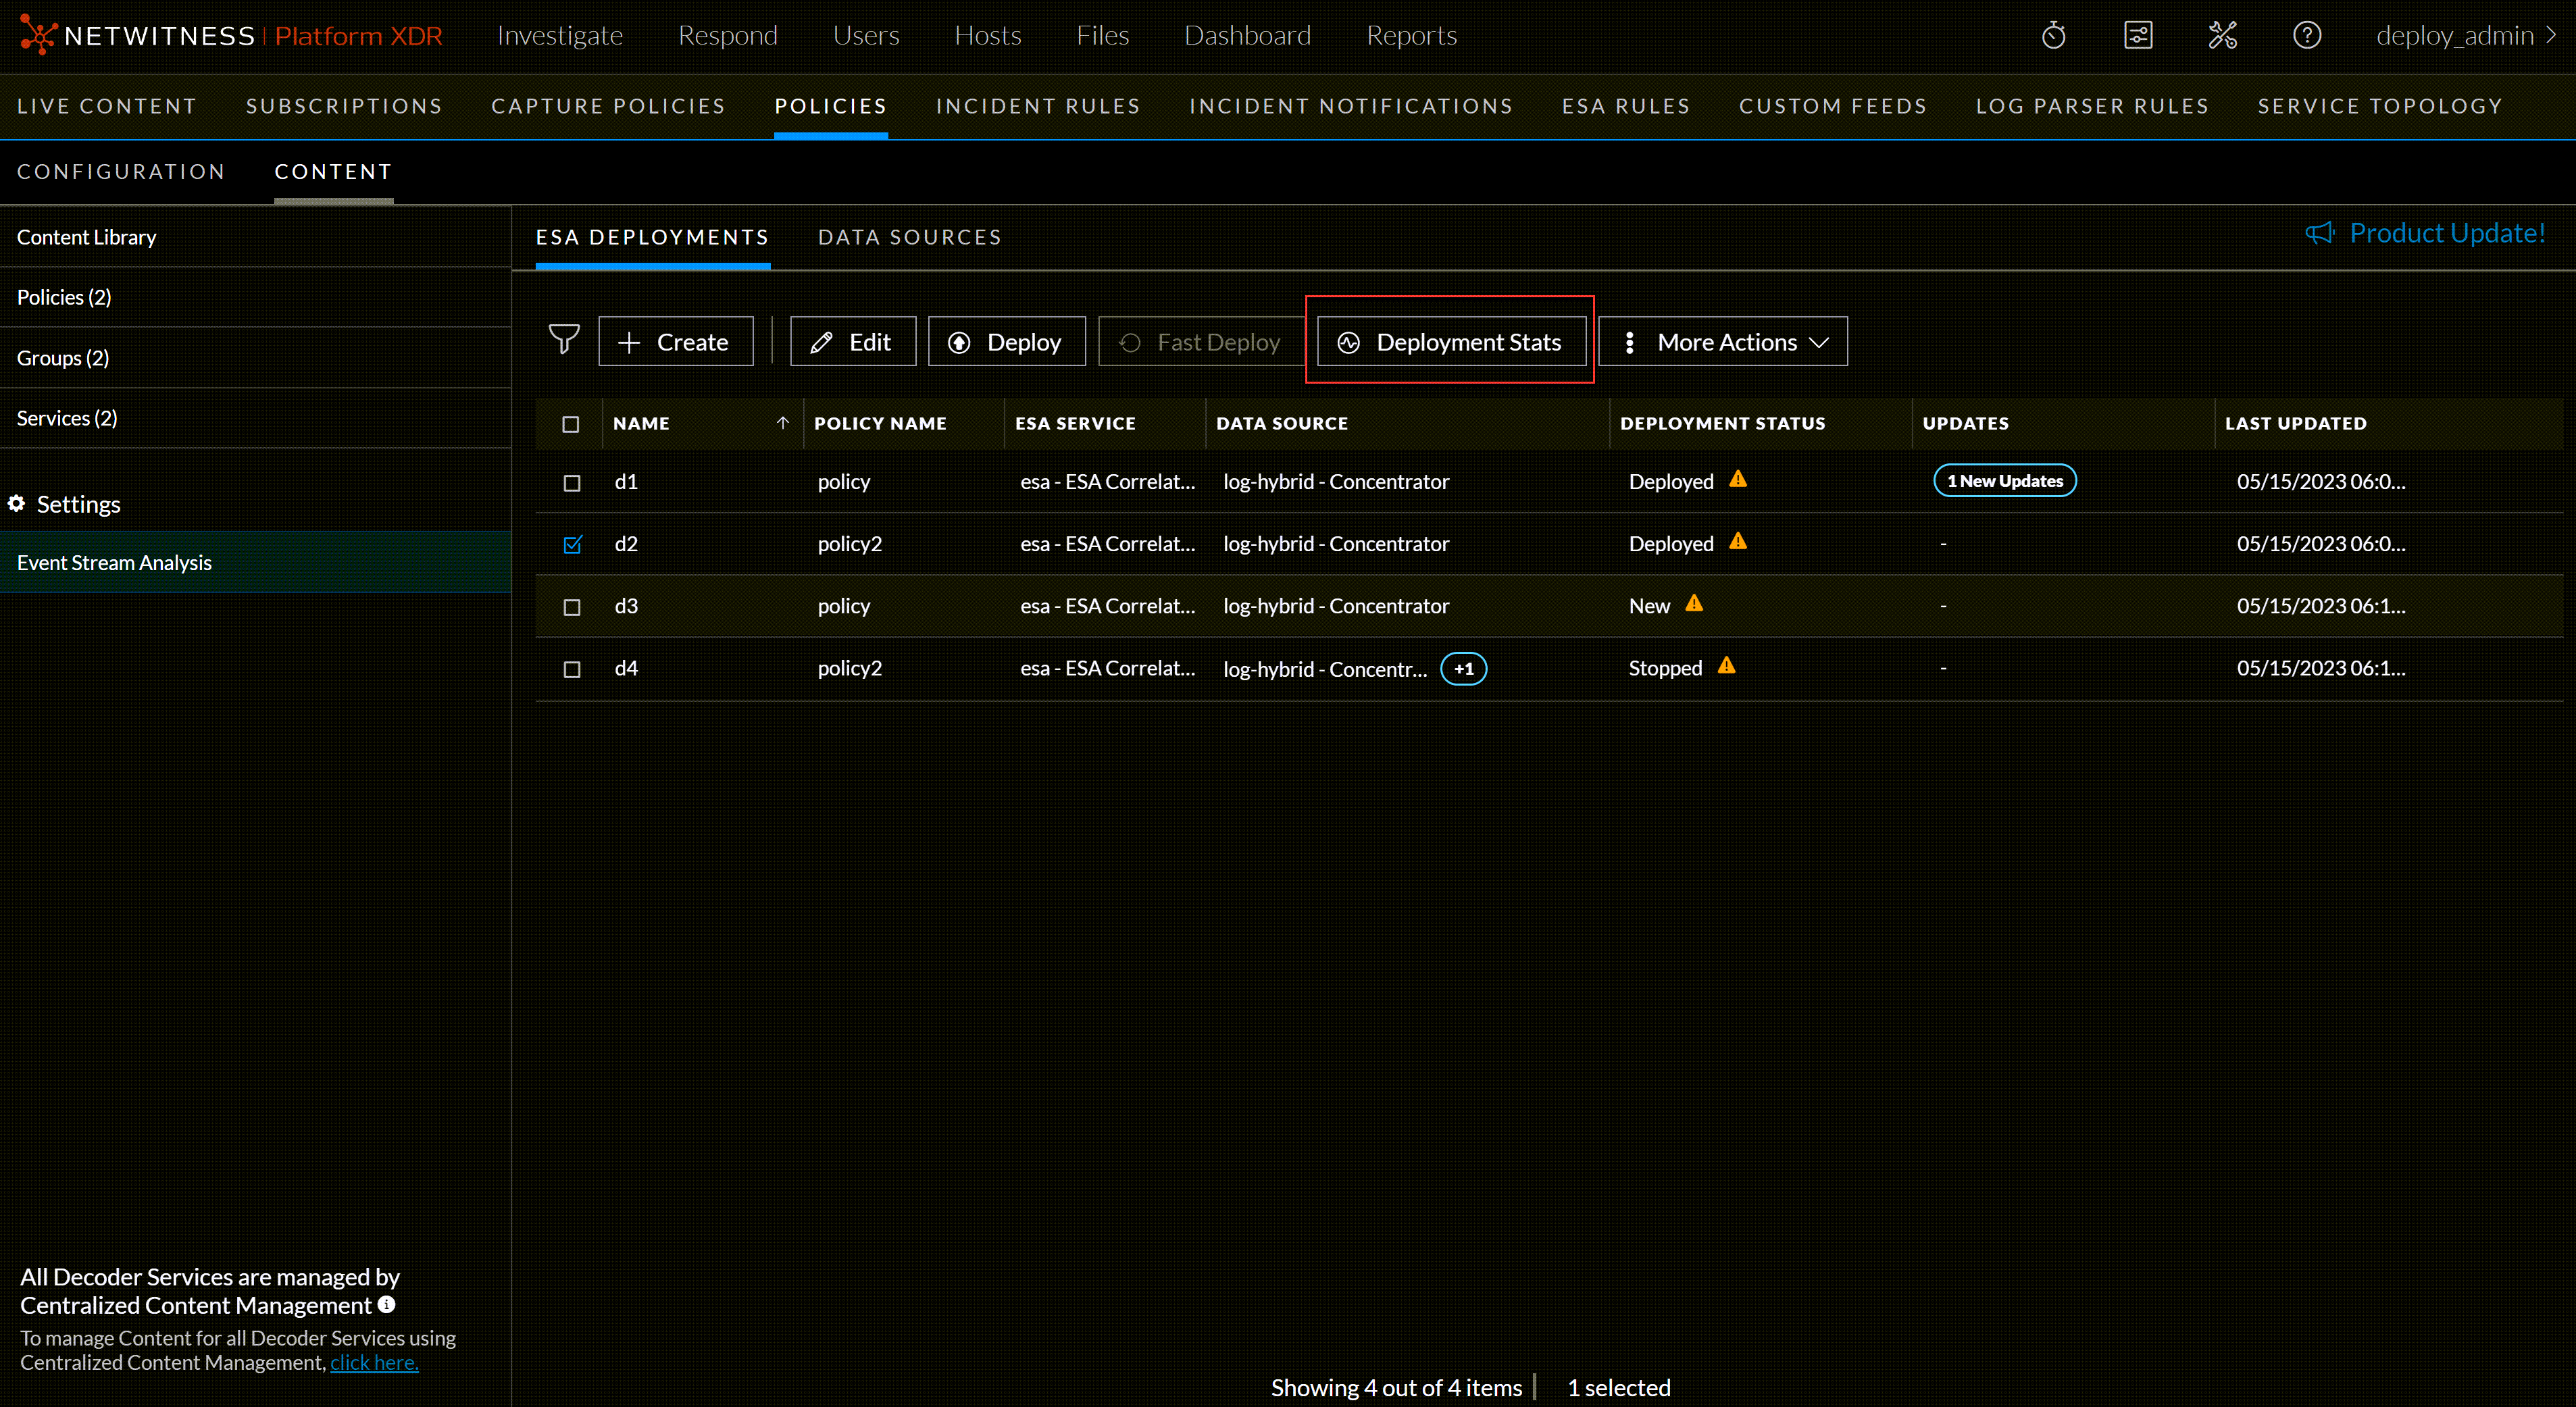The width and height of the screenshot is (2576, 1407).
Task: Switch to the DATA SOURCES tab
Action: click(x=909, y=237)
